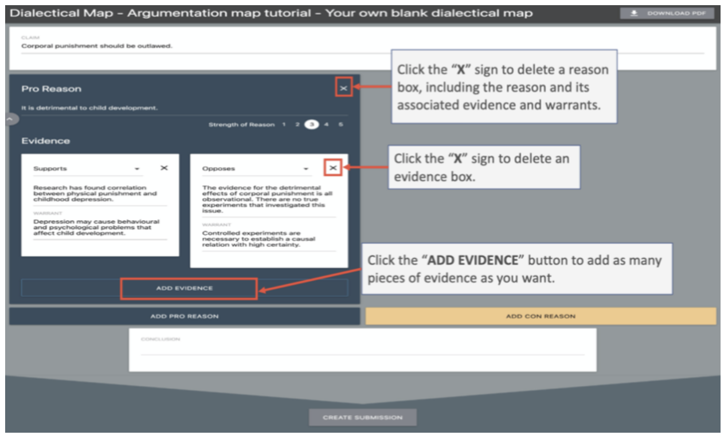Set Strength of Reason to 5

click(x=340, y=124)
